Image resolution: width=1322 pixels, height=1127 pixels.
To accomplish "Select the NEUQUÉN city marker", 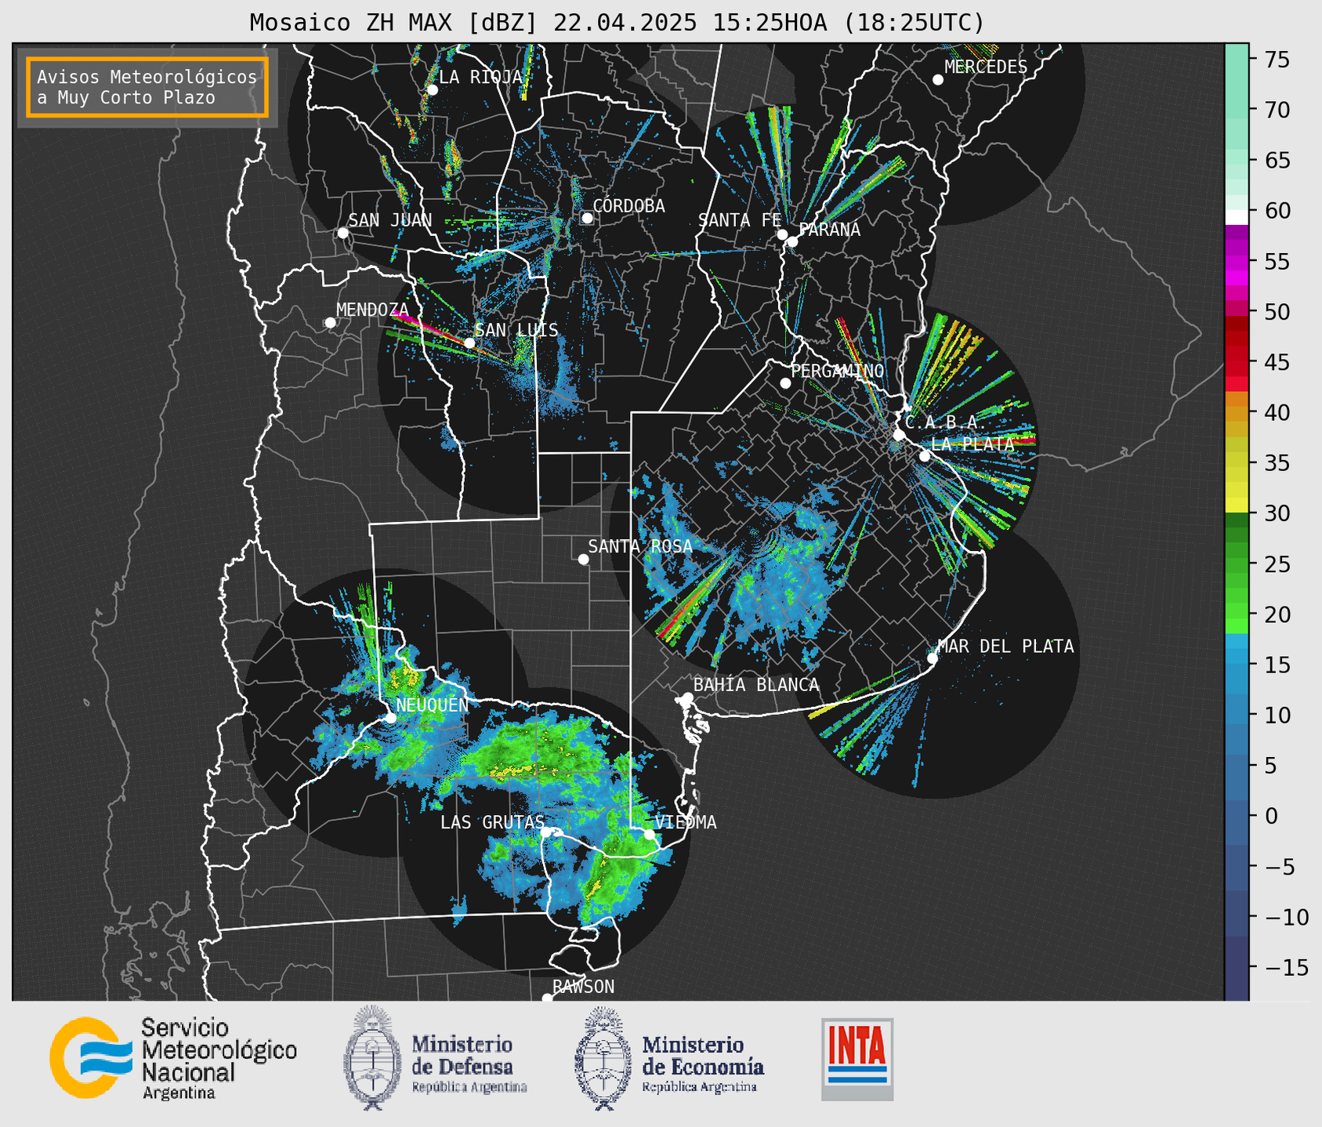I will click(x=390, y=717).
